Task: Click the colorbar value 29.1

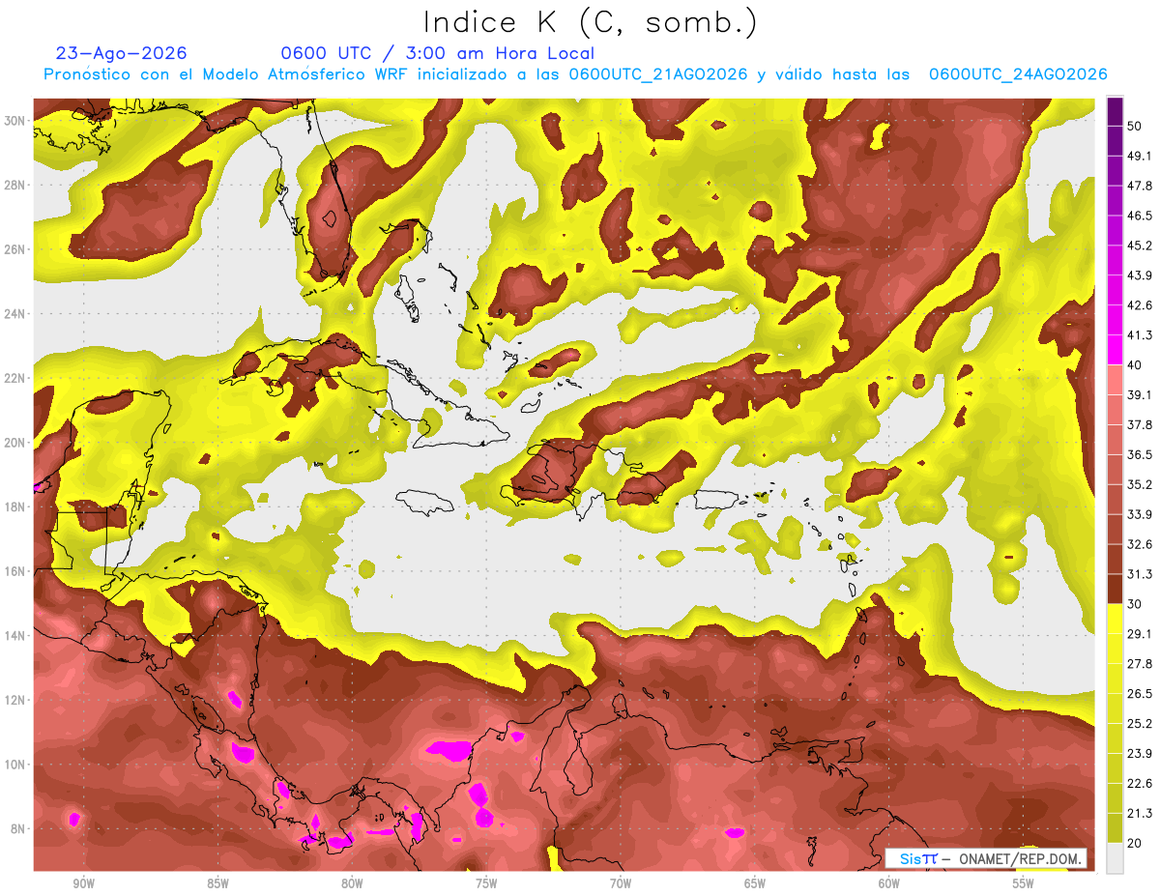Action: (x=1140, y=634)
